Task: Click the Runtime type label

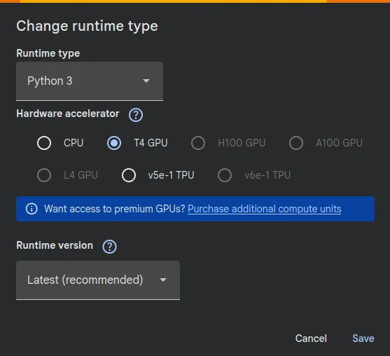Action: [48, 53]
